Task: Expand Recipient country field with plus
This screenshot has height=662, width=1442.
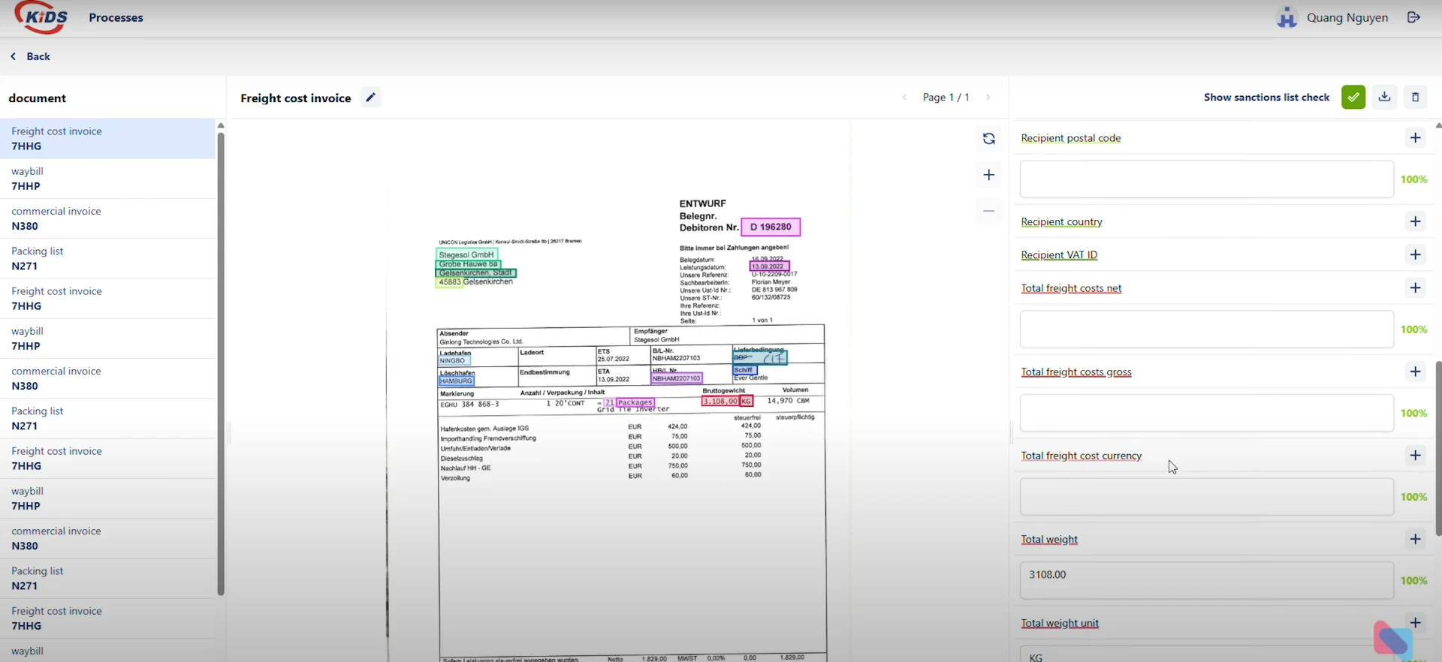Action: click(x=1415, y=221)
